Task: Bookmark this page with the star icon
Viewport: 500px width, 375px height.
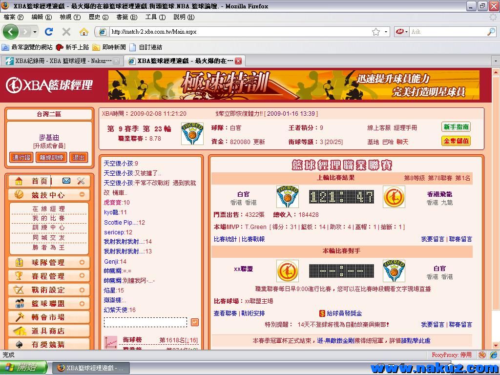Action: 376,32
